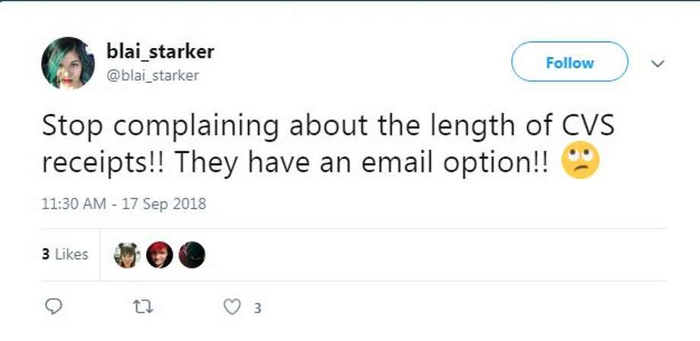Open the bold blai_starker display name

[x=161, y=52]
